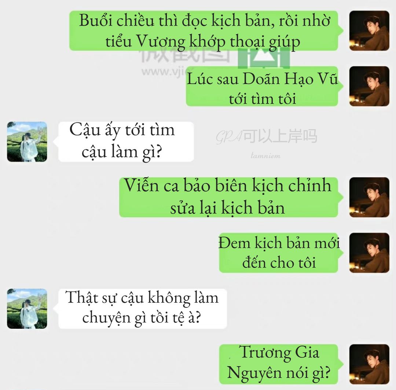Select the 'tới tìm tôi' green message bubble
This screenshot has width=396, height=390.
[x=262, y=86]
